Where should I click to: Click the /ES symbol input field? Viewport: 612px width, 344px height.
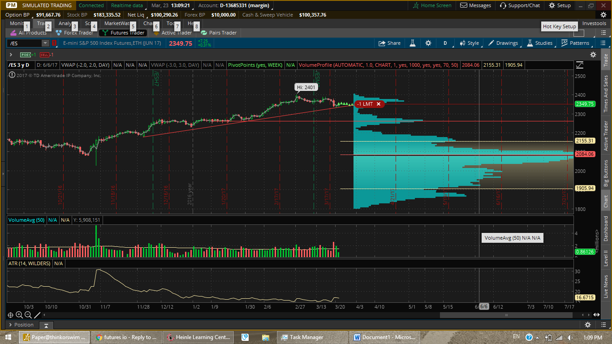[x=24, y=43]
